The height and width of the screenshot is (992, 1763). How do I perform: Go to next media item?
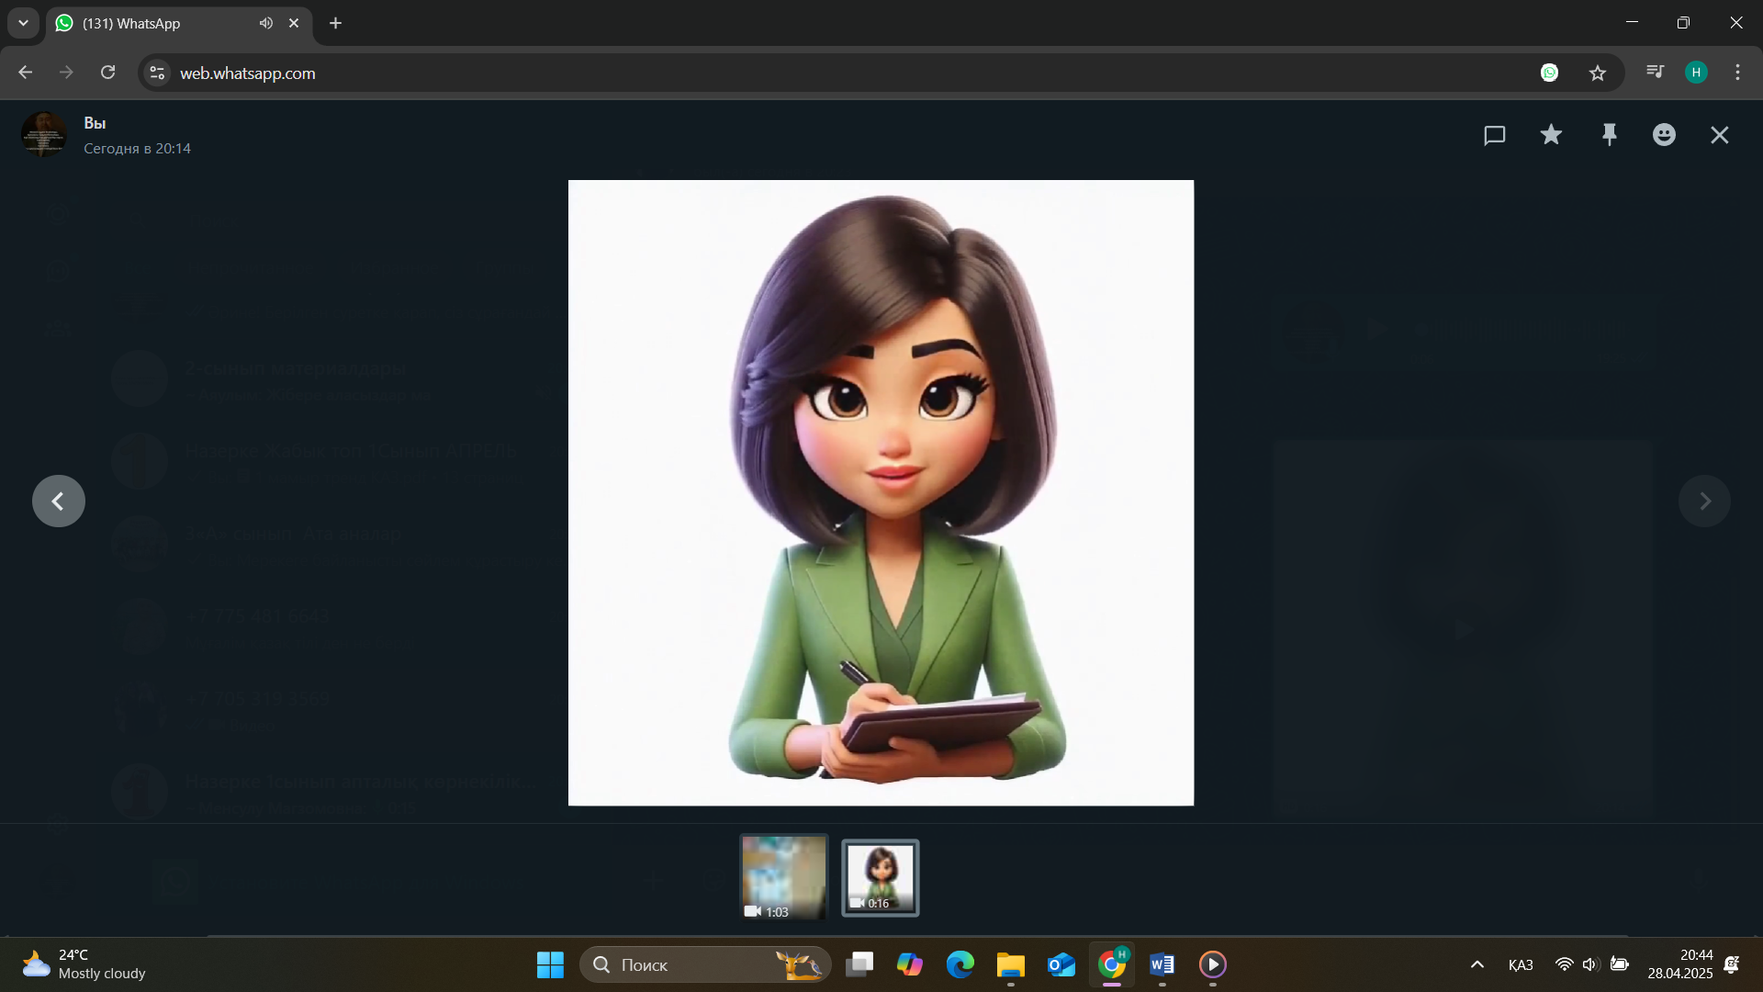1704,501
